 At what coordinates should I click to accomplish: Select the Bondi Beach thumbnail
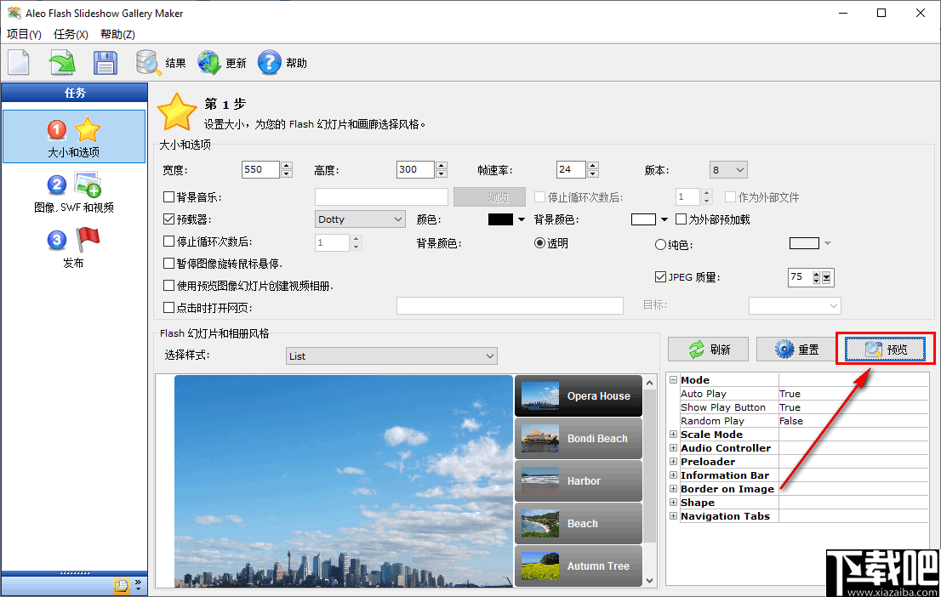579,438
